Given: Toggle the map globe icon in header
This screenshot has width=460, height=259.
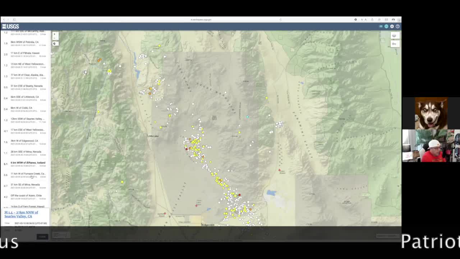Looking at the screenshot, I should tap(386, 26).
